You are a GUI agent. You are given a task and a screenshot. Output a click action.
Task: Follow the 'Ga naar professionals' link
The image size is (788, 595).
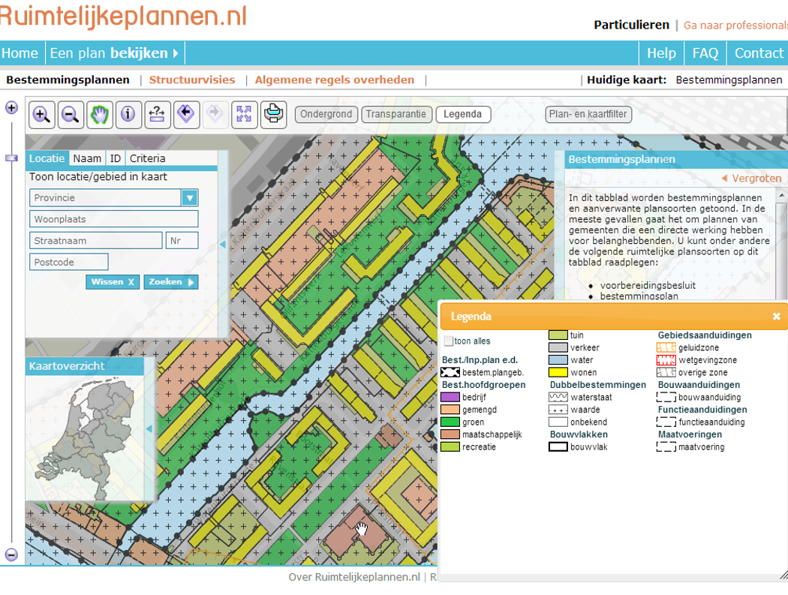coord(735,25)
